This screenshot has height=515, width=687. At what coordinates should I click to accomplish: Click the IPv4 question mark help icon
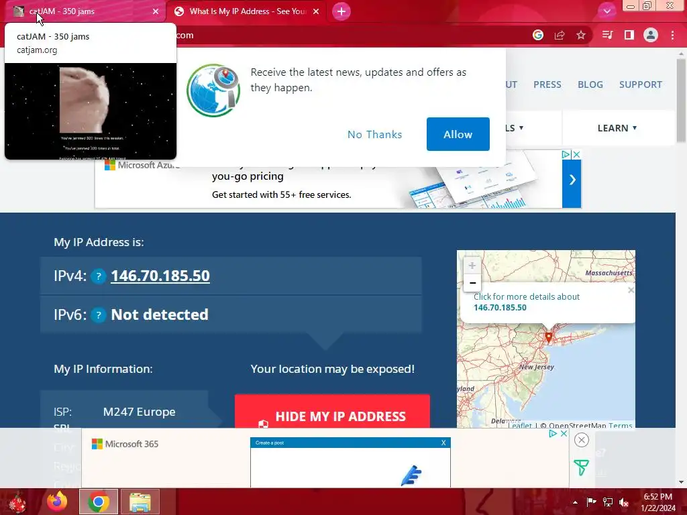(99, 276)
